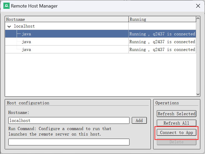Maximize the Remote Host Manager window

click(x=187, y=6)
